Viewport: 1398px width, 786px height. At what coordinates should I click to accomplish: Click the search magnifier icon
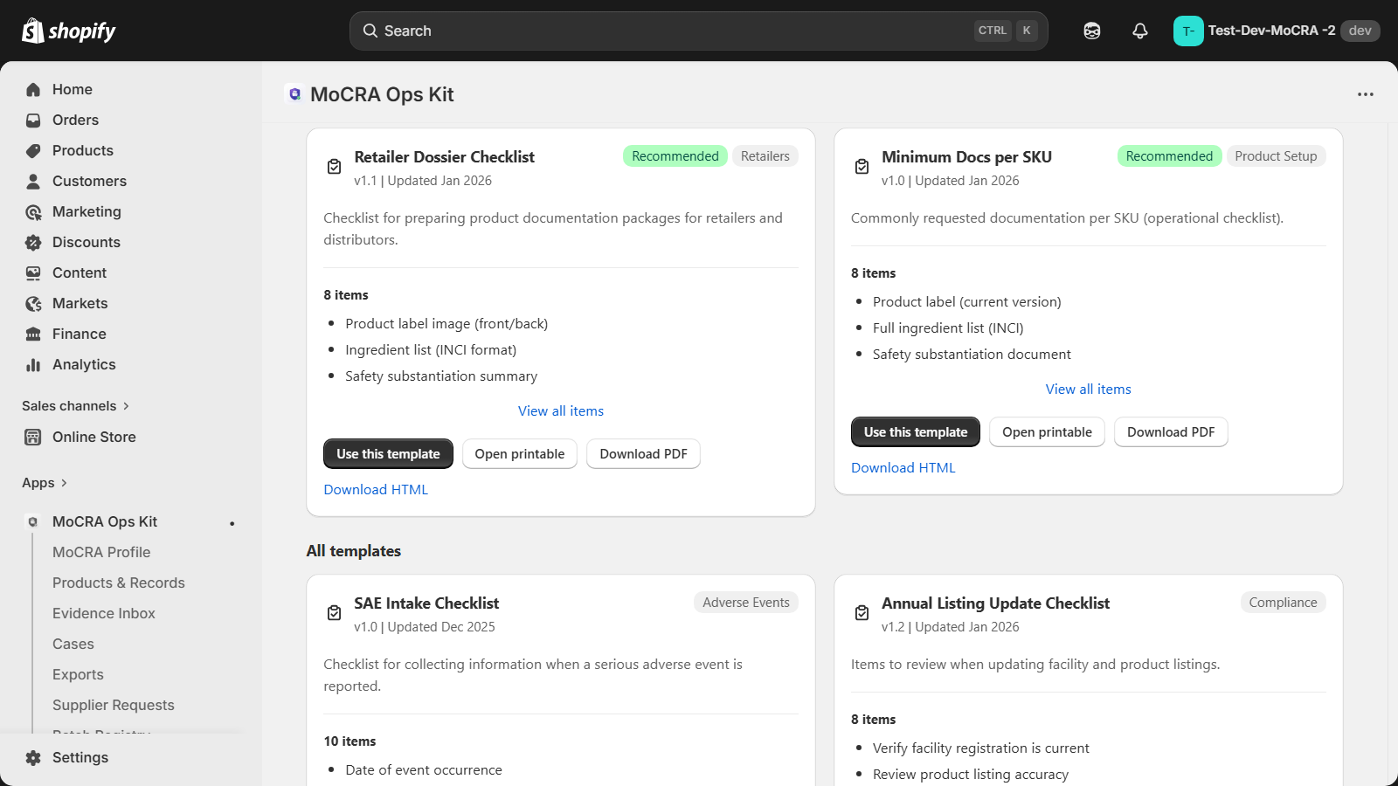point(370,31)
